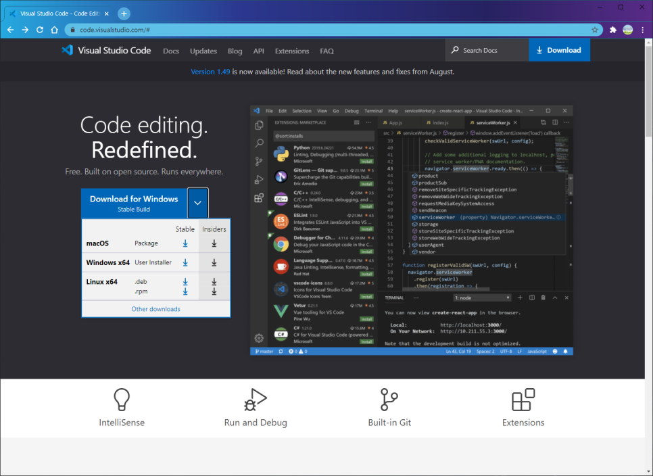
Task: Click Download for Windows Stable Build
Action: (134, 204)
